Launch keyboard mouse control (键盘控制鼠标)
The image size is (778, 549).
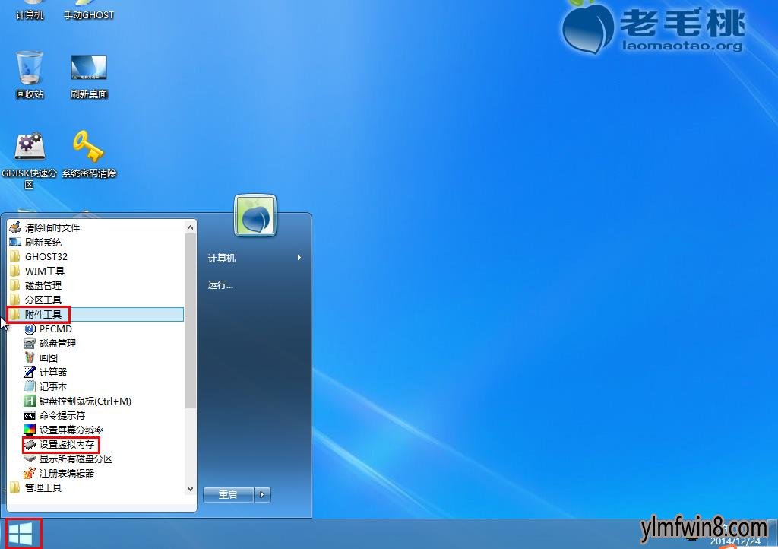tap(83, 401)
